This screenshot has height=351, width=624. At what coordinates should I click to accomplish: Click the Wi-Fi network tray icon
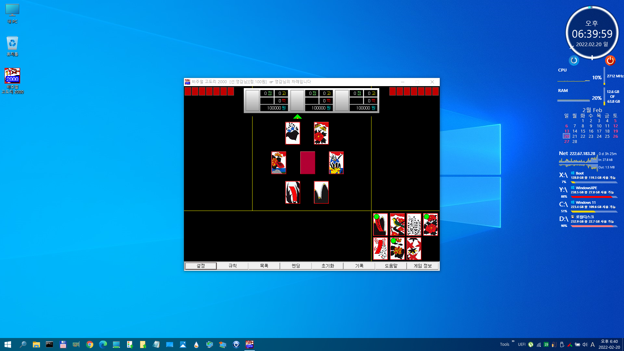[x=539, y=344]
